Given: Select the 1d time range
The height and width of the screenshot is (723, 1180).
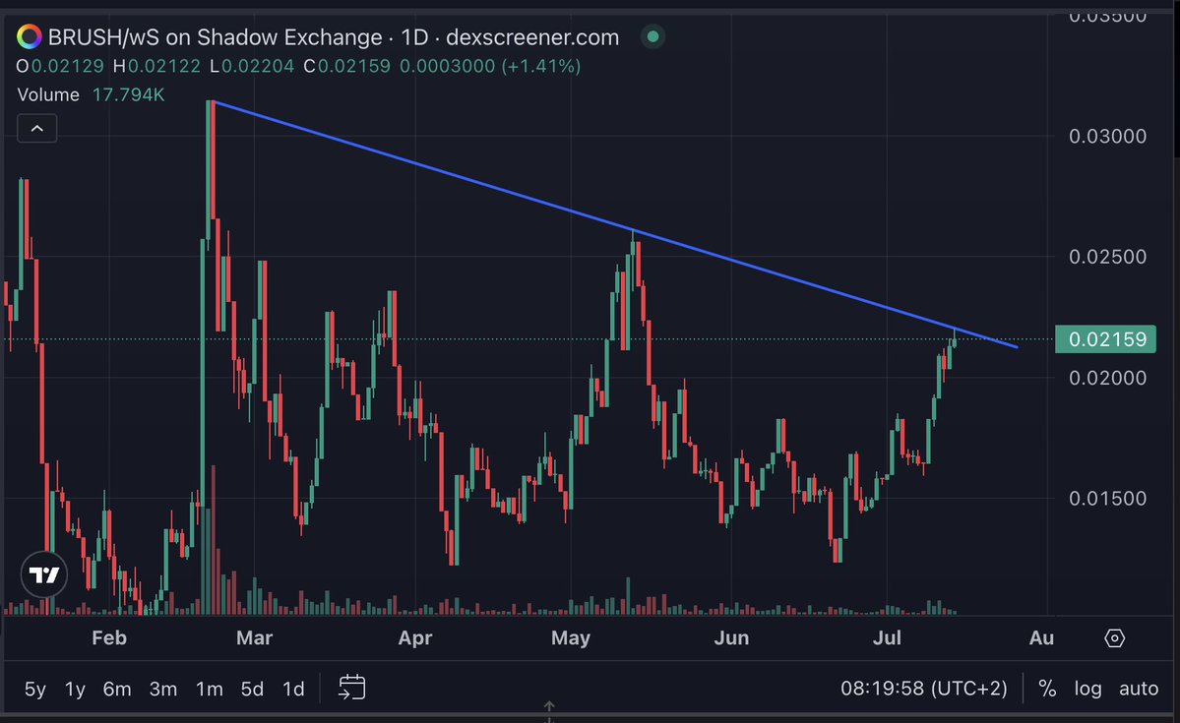Looking at the screenshot, I should click(x=293, y=689).
